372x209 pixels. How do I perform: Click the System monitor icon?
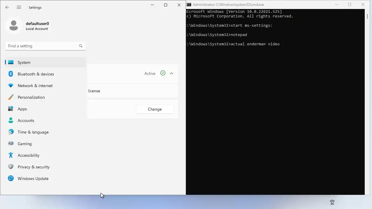pyautogui.click(x=11, y=62)
